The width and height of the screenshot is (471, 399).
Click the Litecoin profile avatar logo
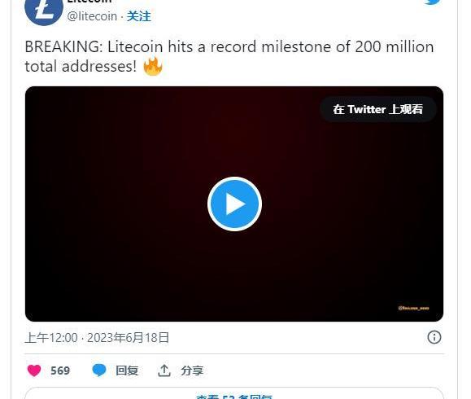pyautogui.click(x=44, y=11)
